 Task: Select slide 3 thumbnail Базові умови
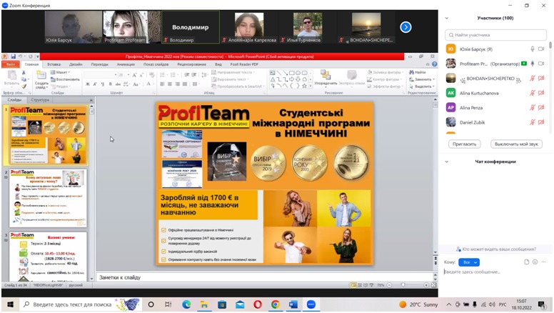coord(48,257)
